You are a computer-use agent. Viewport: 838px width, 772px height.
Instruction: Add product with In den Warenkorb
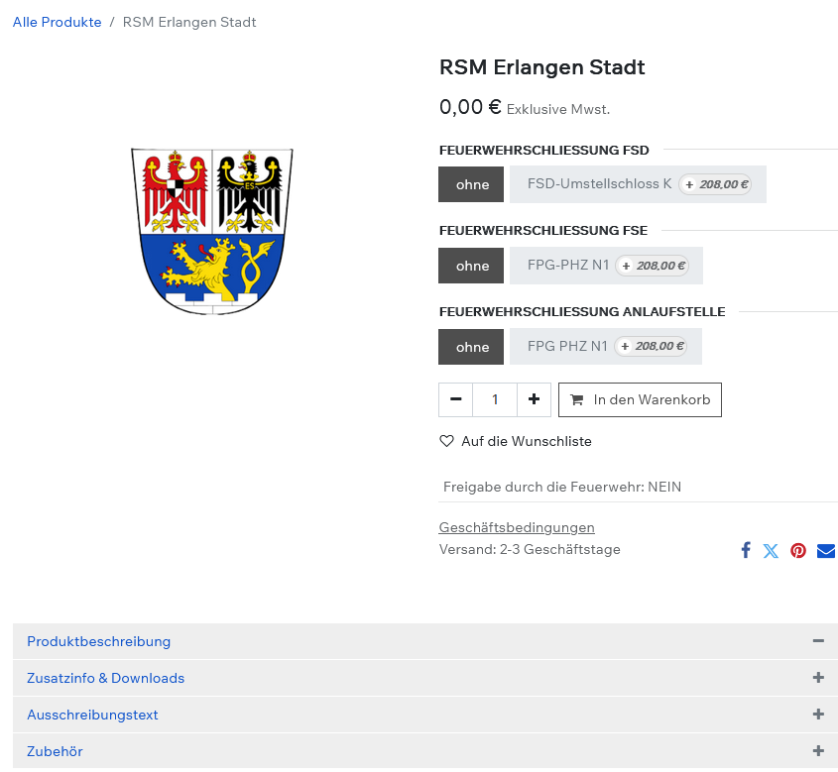click(640, 399)
